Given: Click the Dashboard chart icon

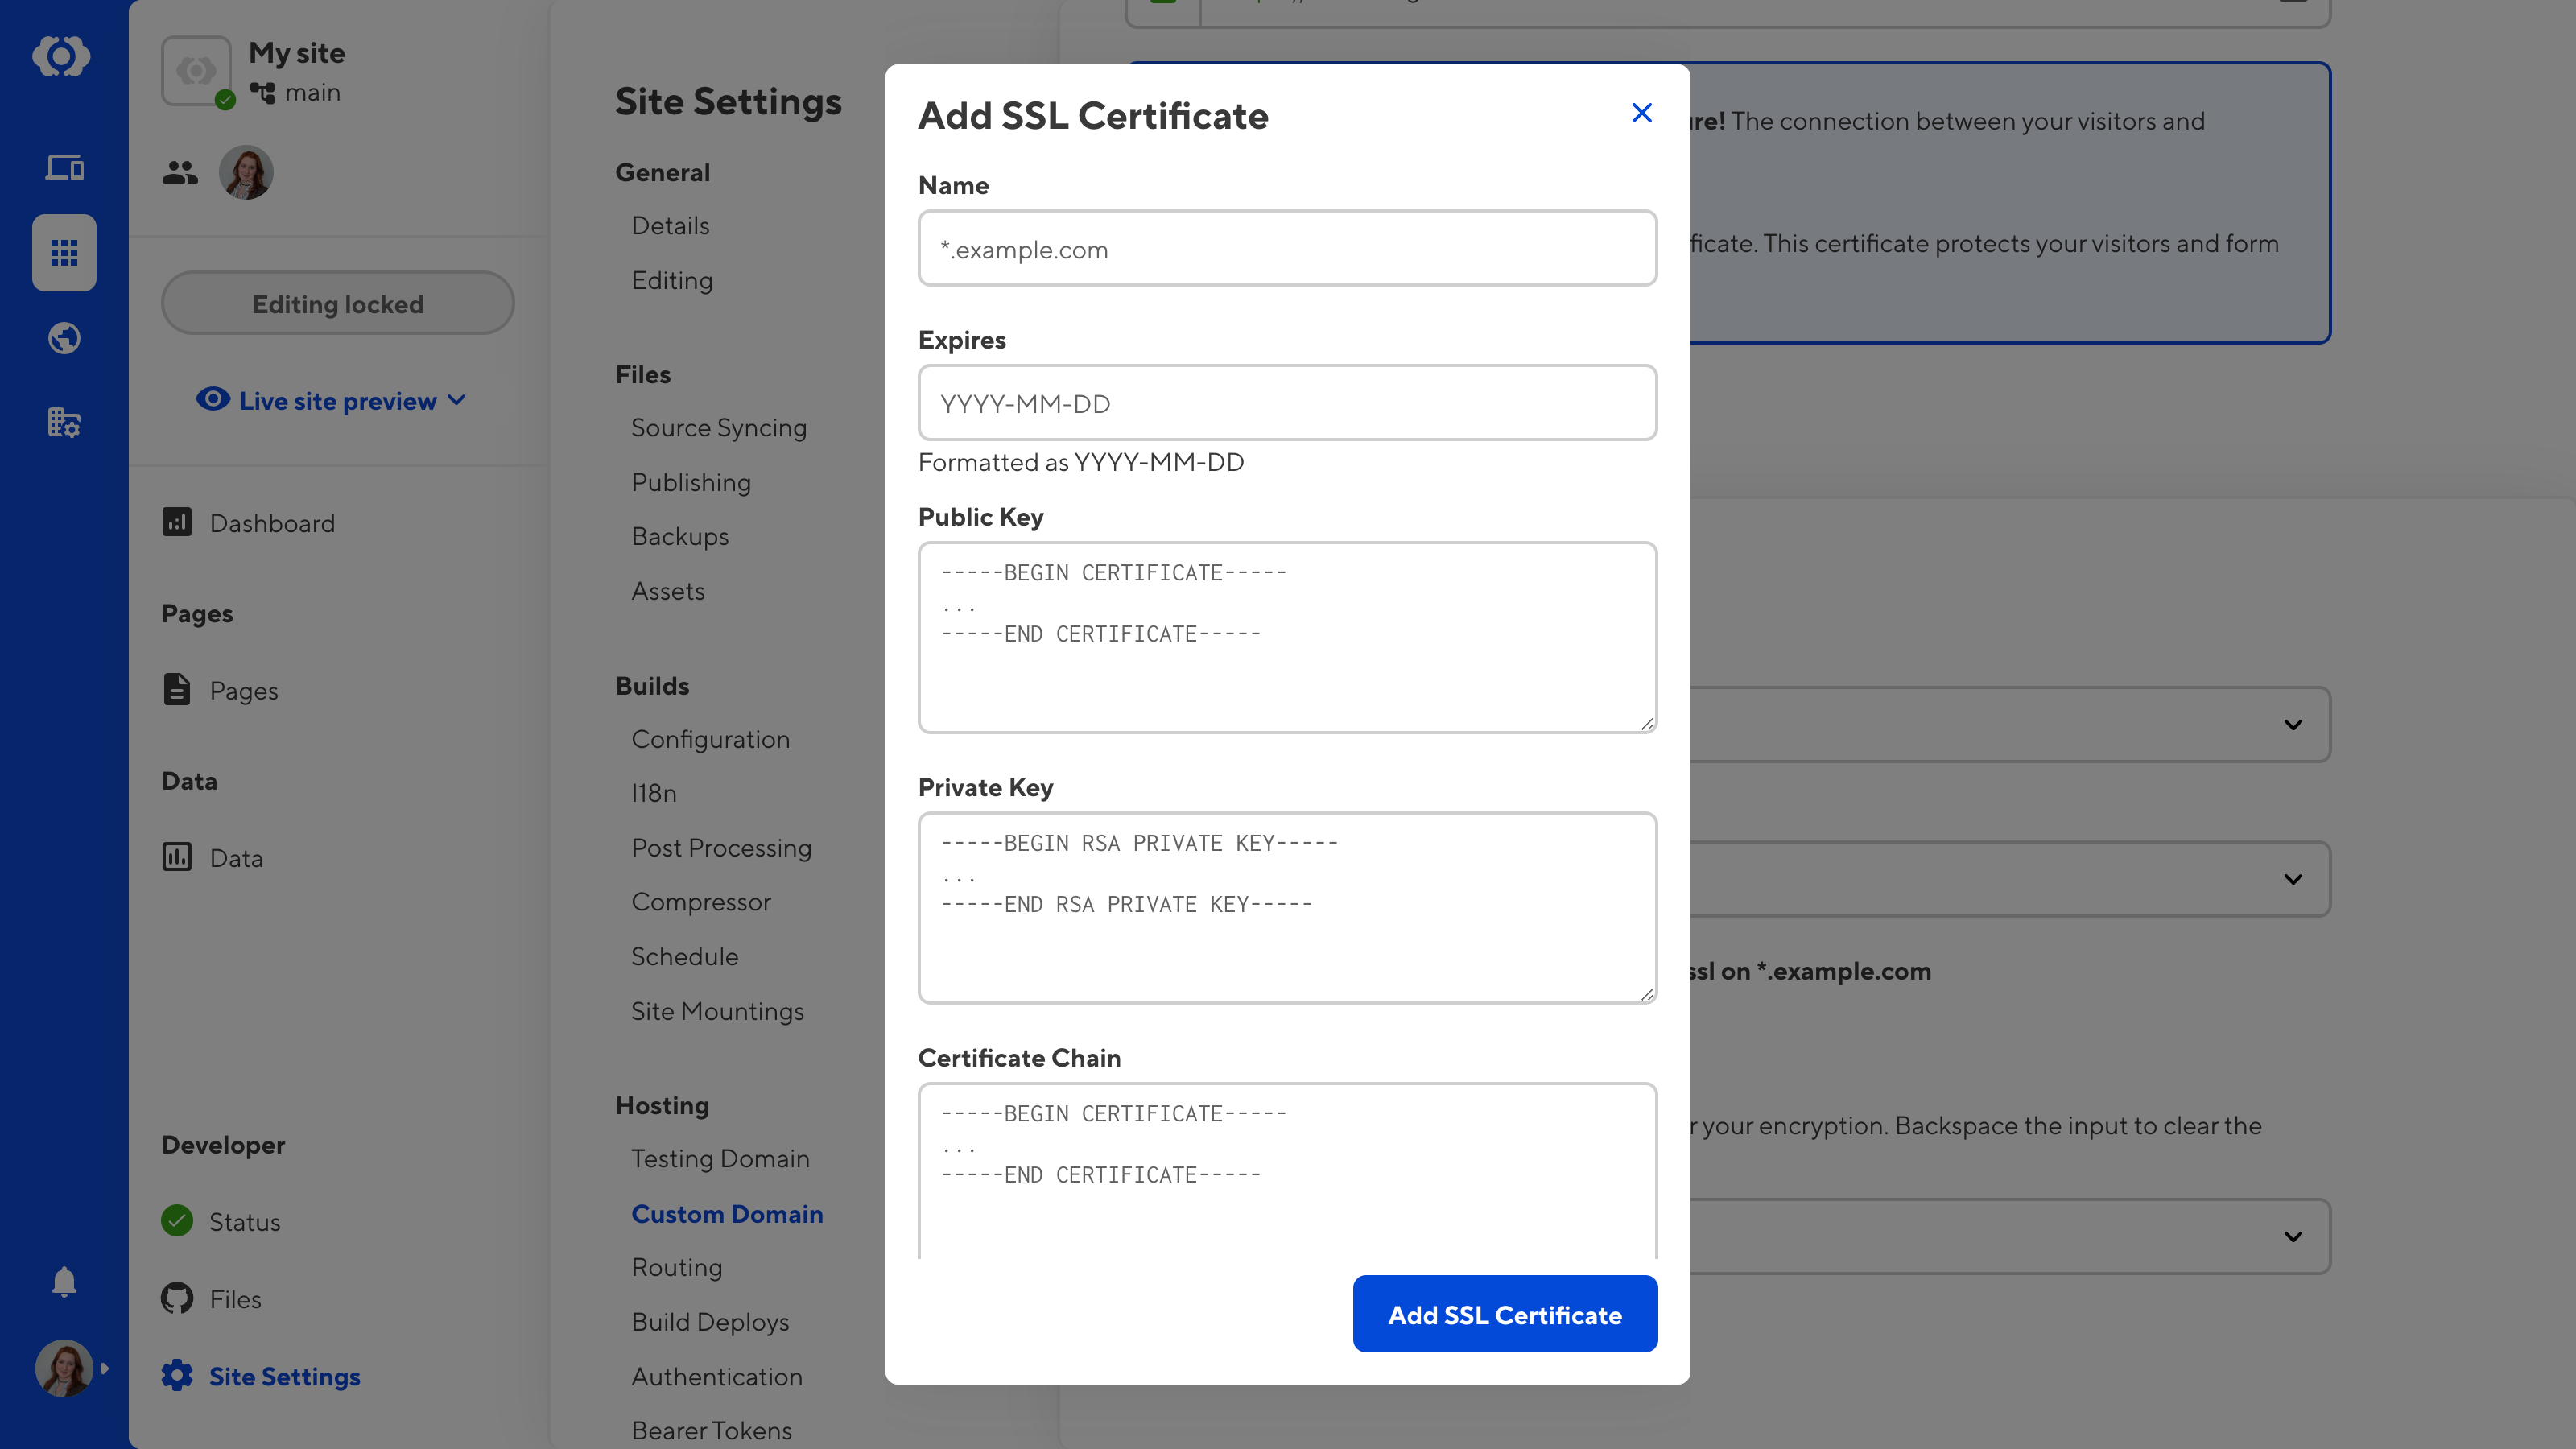Looking at the screenshot, I should tap(177, 522).
